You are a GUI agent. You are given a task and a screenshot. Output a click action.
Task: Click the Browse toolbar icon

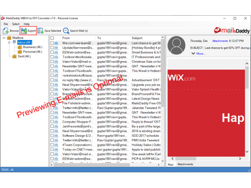pyautogui.click(x=6, y=31)
